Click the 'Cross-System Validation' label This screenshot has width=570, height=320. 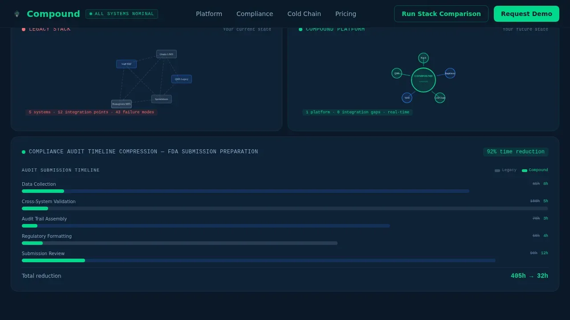click(49, 202)
